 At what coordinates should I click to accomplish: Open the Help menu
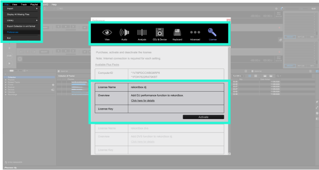(54, 4)
